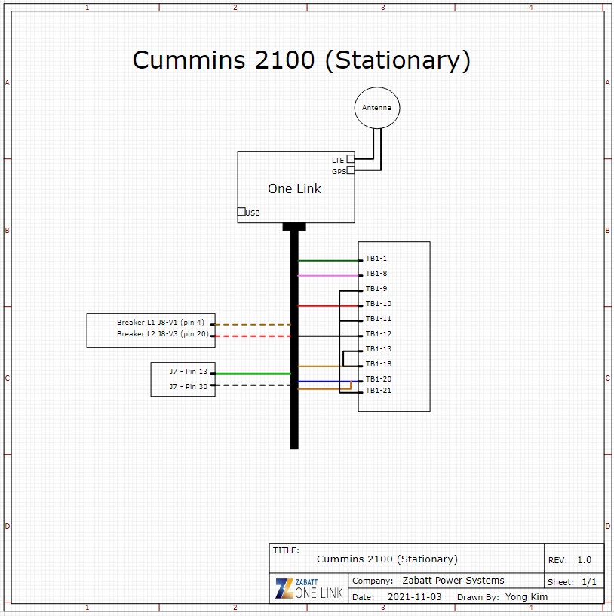Select the USB port square
This screenshot has height=616, width=614.
pyautogui.click(x=241, y=211)
